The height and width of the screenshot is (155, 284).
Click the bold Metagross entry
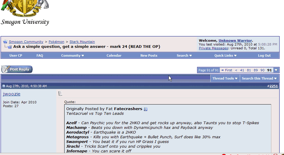[x=77, y=137]
